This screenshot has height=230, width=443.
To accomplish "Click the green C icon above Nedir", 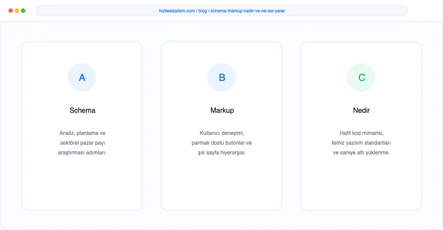I will (x=361, y=77).
